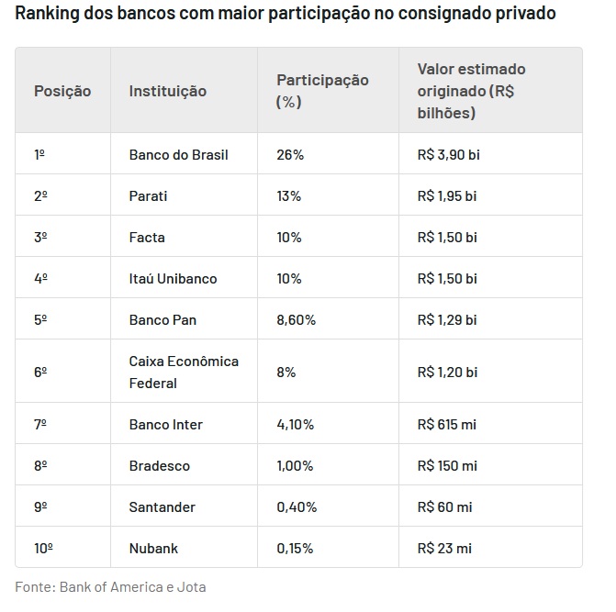Click the table title heading
Screen dimensions: 616x612
(x=286, y=13)
